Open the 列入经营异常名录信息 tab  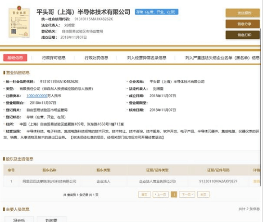[x=147, y=58]
